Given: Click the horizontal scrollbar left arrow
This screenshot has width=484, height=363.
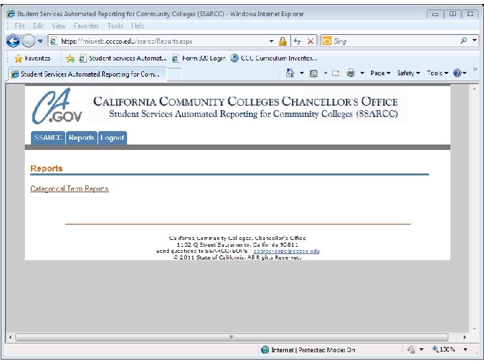Looking at the screenshot, I should pyautogui.click(x=11, y=337).
